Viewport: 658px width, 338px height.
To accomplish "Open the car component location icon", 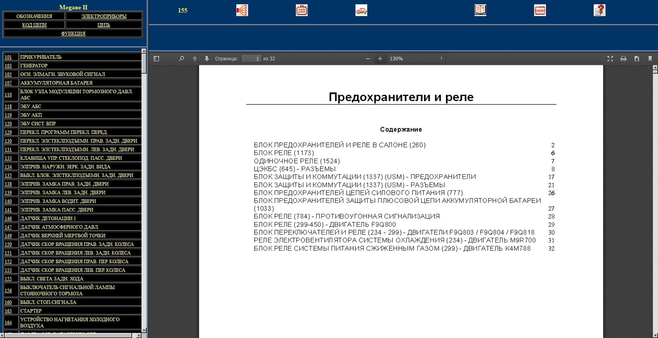I will coord(361,10).
